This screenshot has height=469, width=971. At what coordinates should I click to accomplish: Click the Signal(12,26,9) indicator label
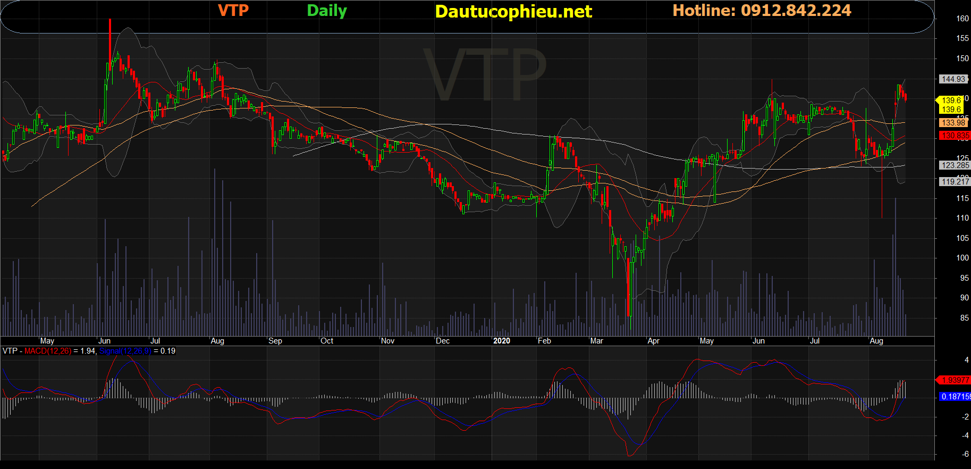point(125,351)
